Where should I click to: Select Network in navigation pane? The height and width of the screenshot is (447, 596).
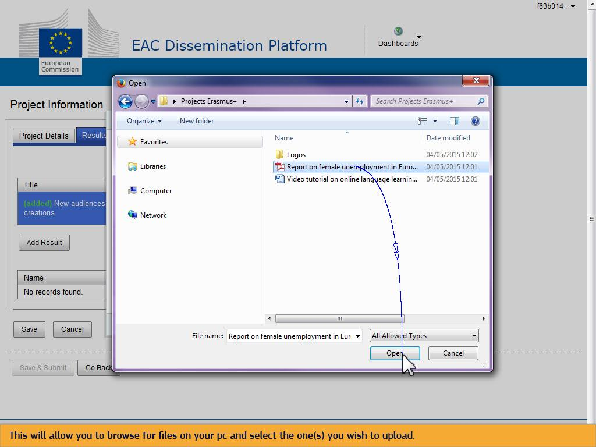pos(153,215)
